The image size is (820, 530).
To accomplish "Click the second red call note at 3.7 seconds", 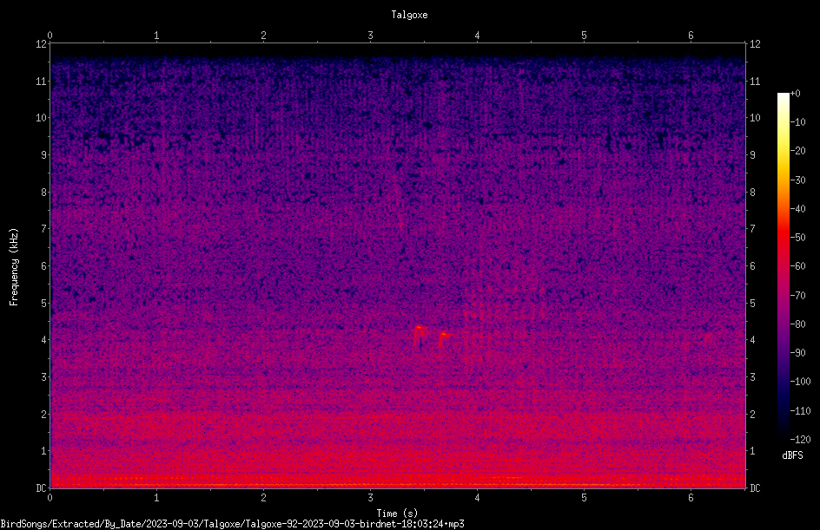I will [444, 338].
